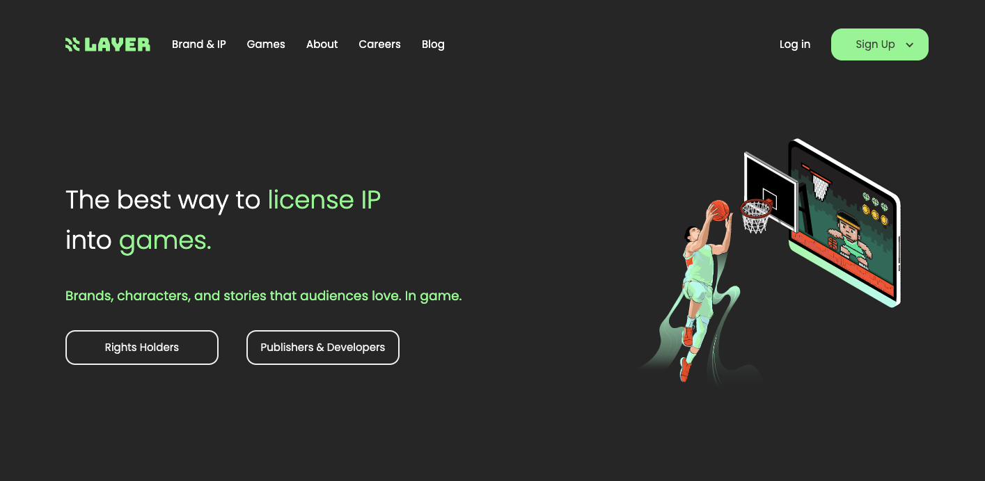Click the green Sign Up button
Screen dimensions: 985x481
(x=876, y=44)
